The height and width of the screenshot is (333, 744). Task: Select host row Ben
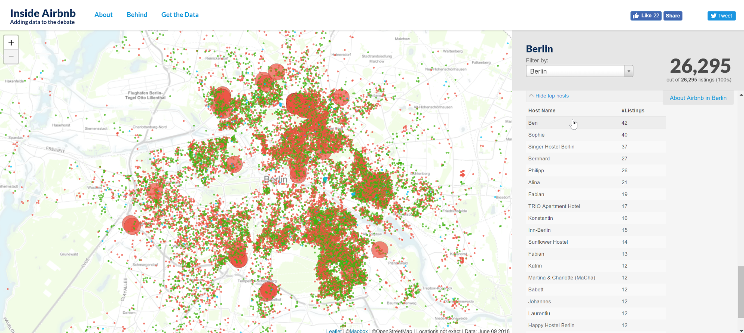tap(596, 123)
